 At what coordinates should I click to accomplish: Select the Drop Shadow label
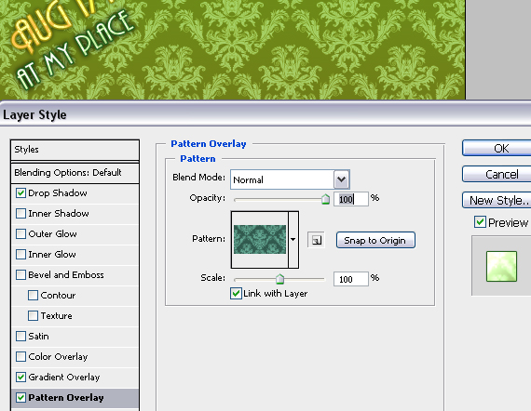pyautogui.click(x=58, y=193)
